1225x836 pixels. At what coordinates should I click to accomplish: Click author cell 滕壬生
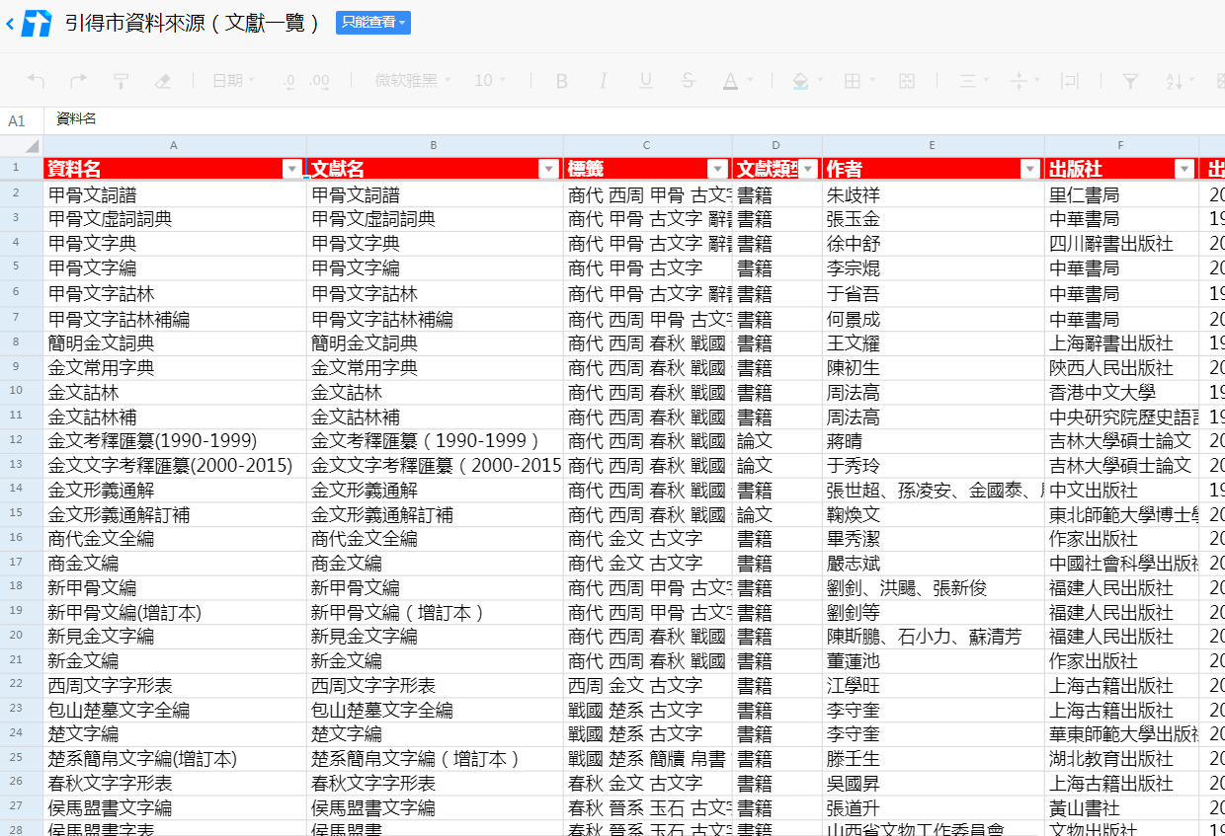tap(933, 759)
